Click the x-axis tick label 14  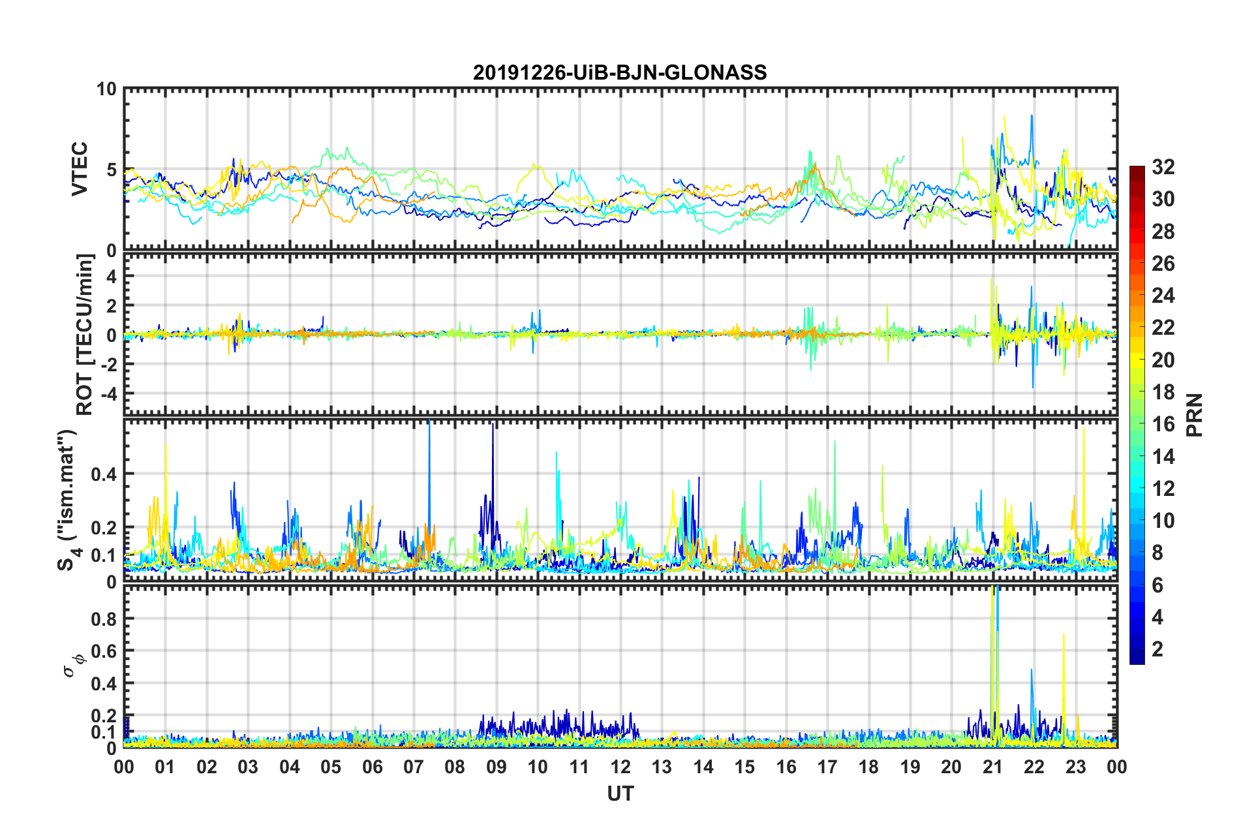703,767
